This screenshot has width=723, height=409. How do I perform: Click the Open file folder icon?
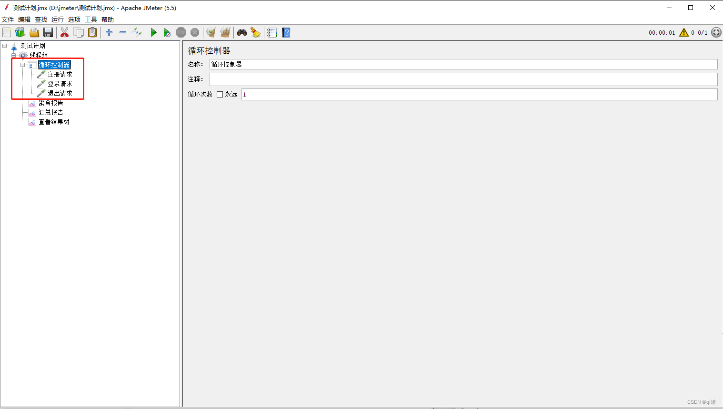(34, 32)
